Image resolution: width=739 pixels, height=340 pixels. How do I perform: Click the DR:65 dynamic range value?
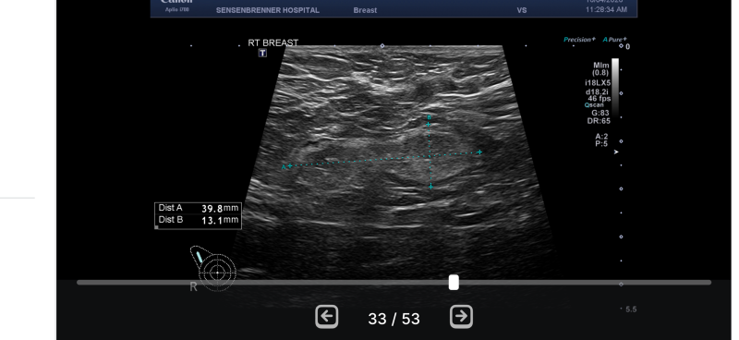point(599,121)
